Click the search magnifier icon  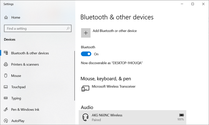click(x=68, y=28)
